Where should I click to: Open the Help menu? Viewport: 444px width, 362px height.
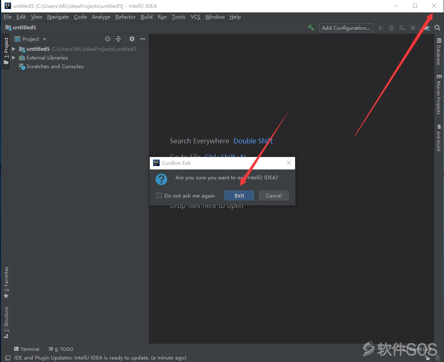235,17
